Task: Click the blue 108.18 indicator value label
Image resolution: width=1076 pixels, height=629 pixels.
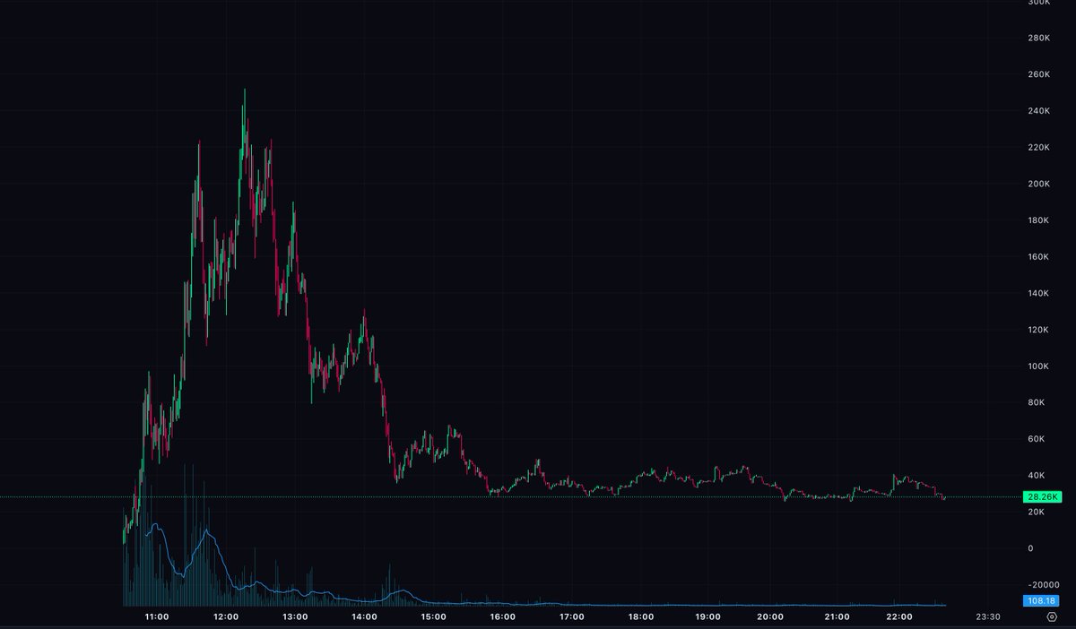Action: click(x=1043, y=601)
